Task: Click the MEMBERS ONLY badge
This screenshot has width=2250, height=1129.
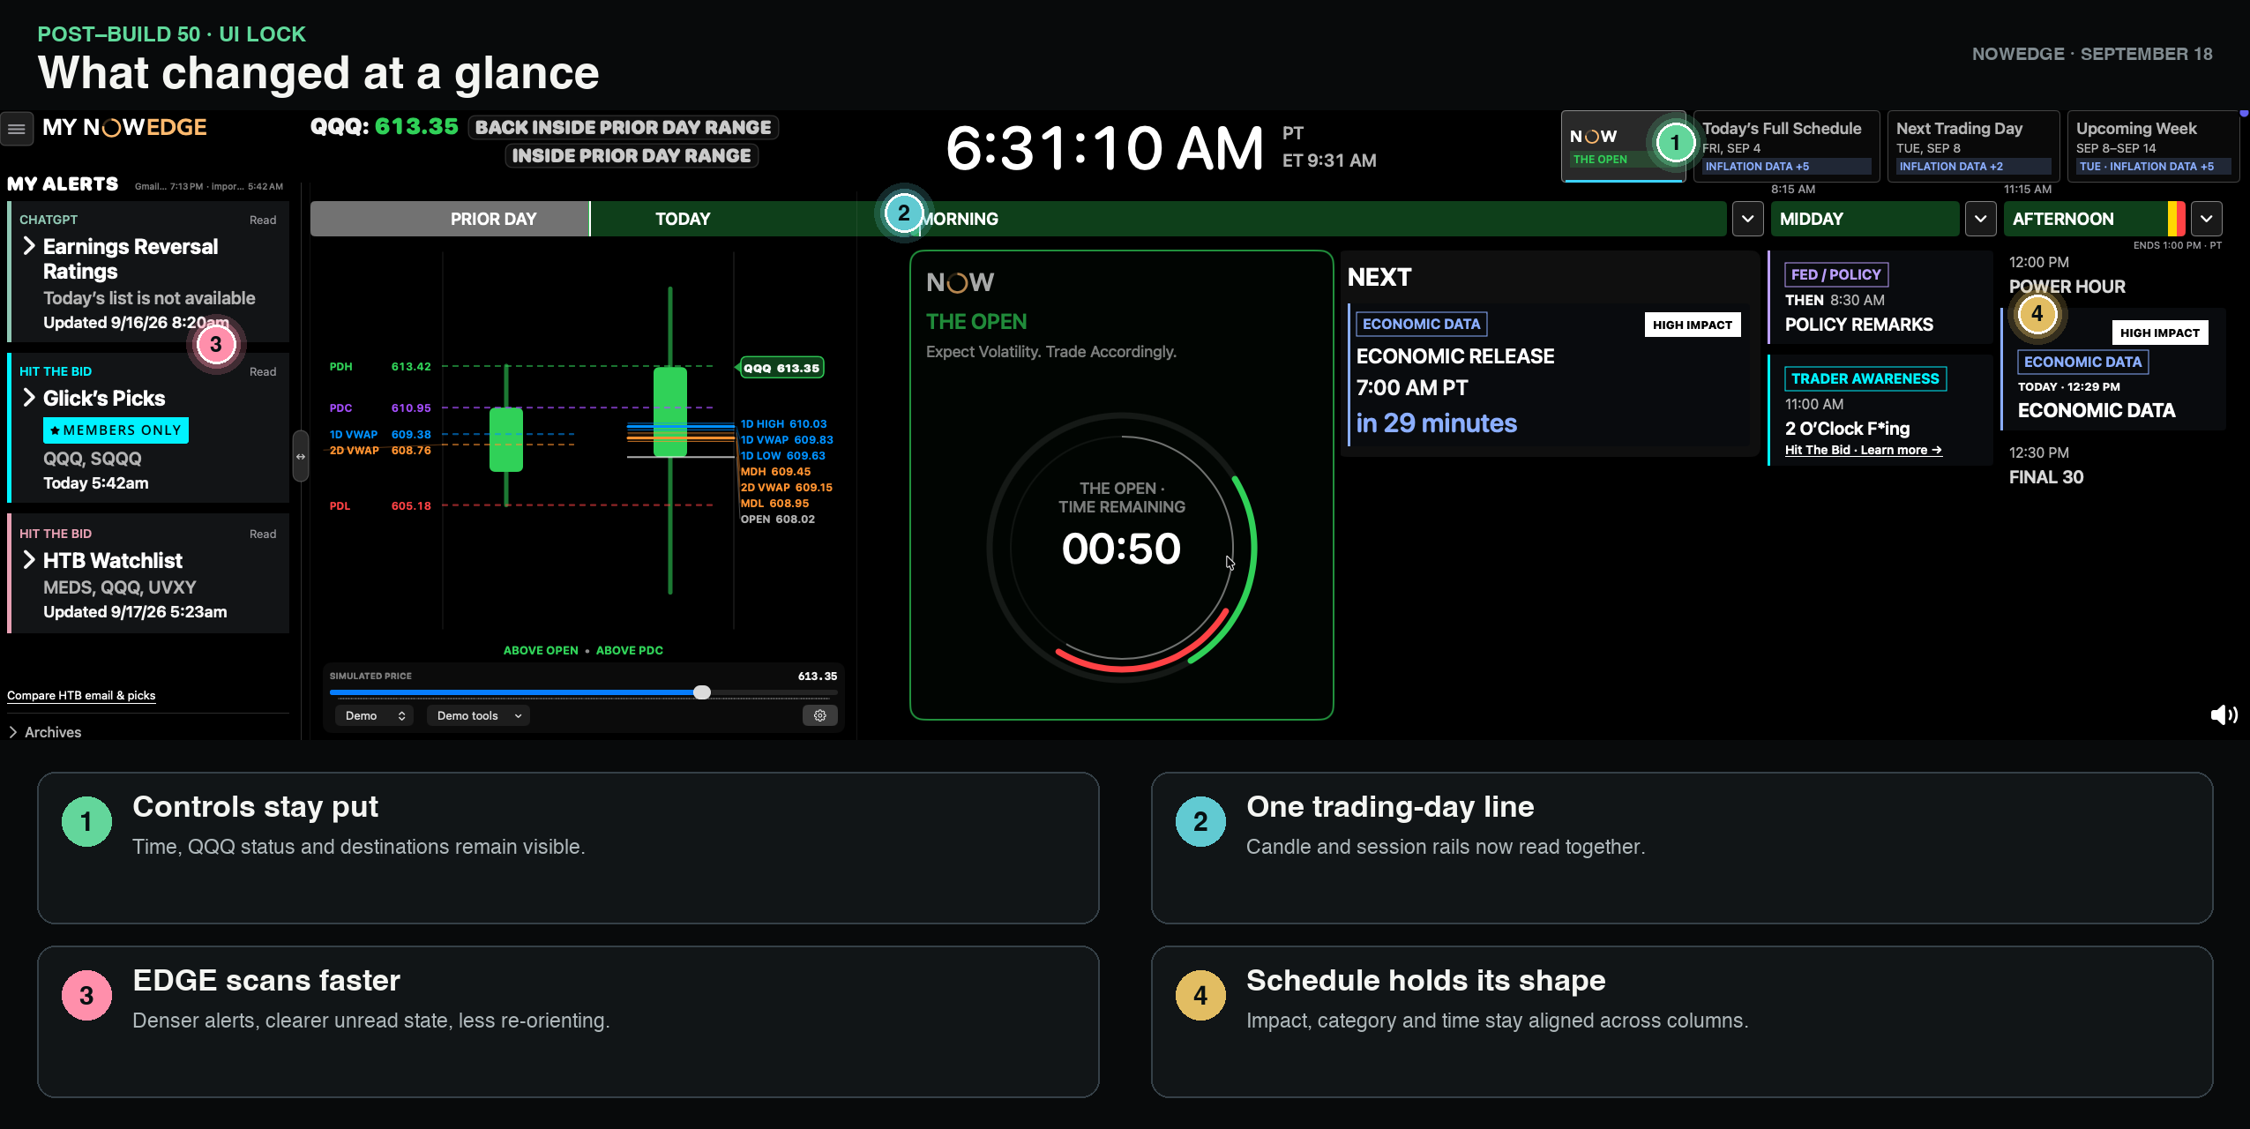Action: click(x=116, y=430)
